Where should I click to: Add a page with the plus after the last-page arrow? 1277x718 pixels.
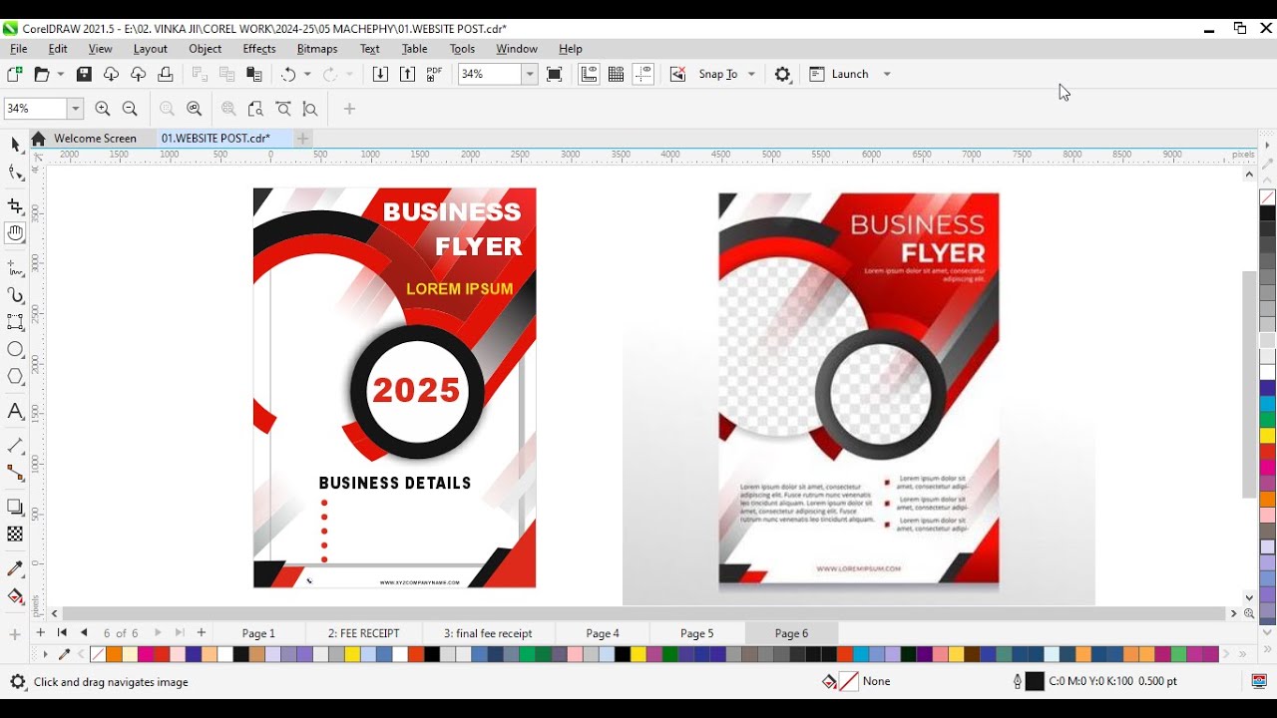202,632
